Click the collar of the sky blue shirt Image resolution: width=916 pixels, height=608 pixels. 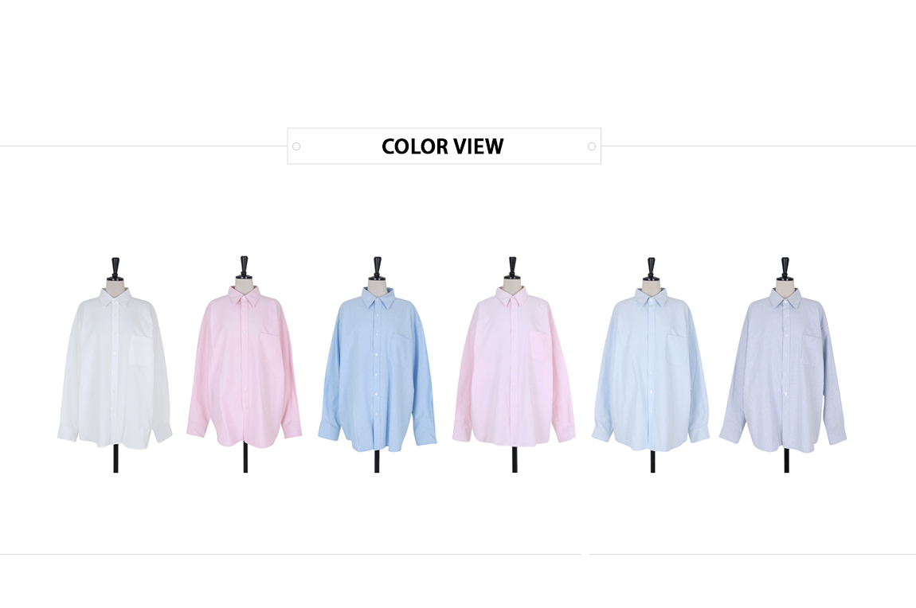click(x=378, y=299)
